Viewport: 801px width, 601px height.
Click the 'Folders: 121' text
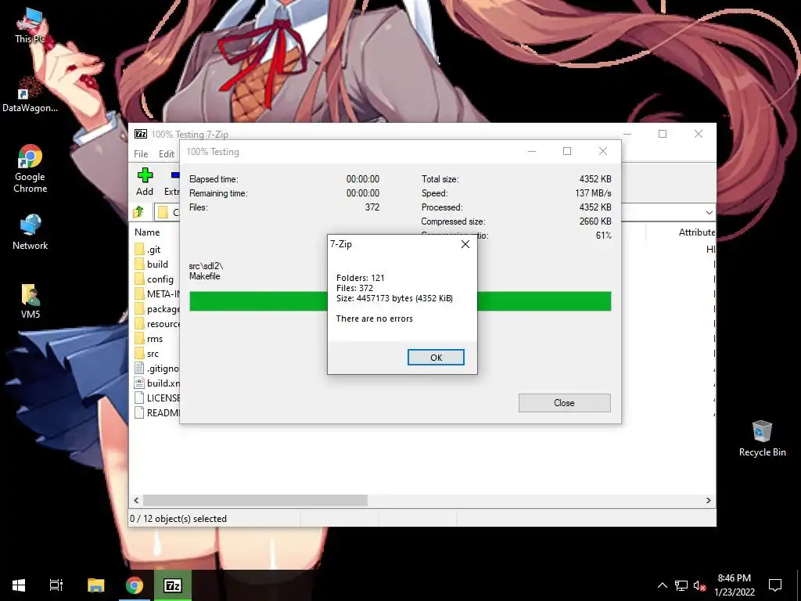[x=360, y=278]
